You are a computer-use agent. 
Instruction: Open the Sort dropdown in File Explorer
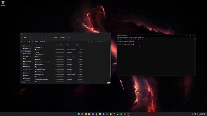pos(56,37)
